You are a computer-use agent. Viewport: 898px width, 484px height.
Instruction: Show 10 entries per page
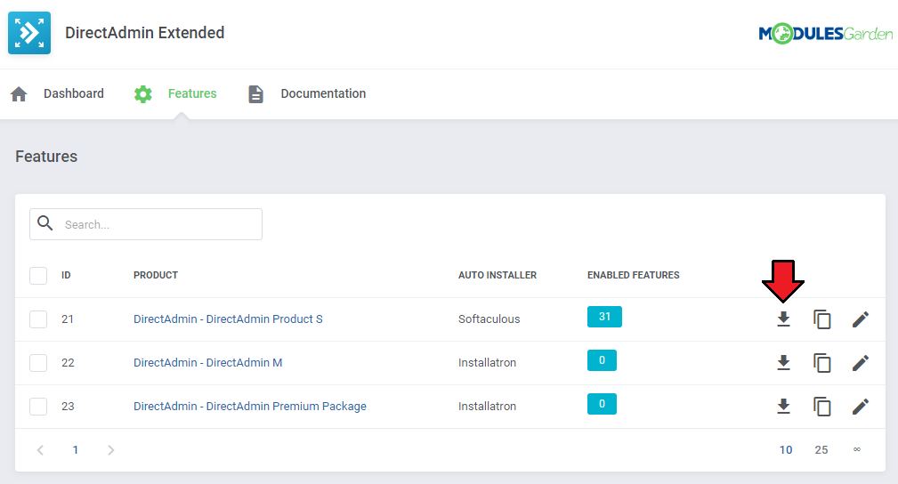(786, 450)
